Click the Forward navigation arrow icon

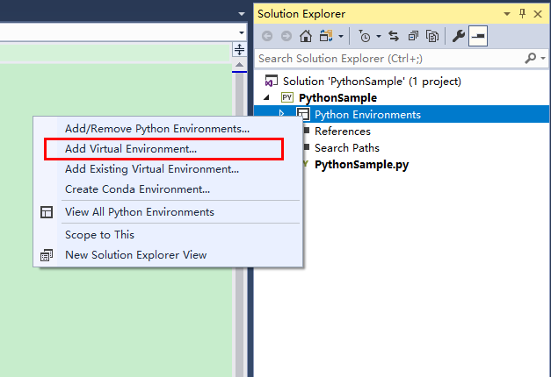286,36
